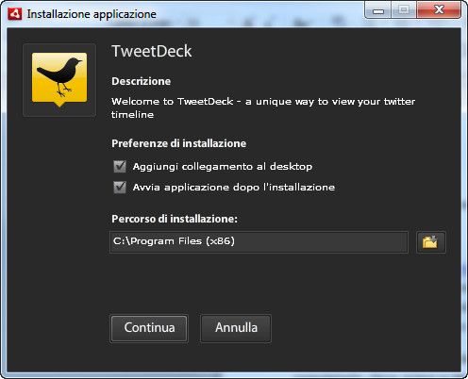This screenshot has height=379, width=468.
Task: Click the TweetDeck application name heading
Action: [x=152, y=51]
